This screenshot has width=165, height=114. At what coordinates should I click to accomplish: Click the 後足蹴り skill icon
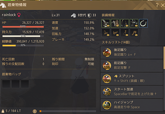107,53
